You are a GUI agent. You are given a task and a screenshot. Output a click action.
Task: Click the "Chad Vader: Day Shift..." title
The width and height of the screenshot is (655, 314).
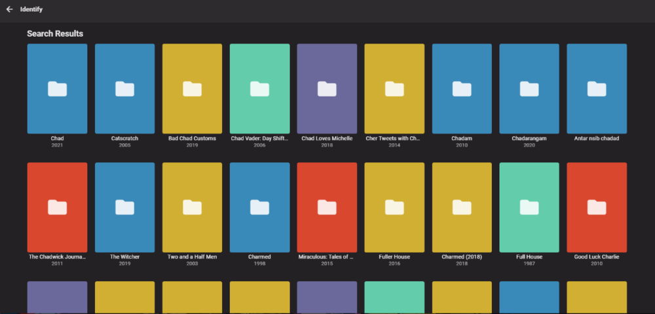click(259, 139)
